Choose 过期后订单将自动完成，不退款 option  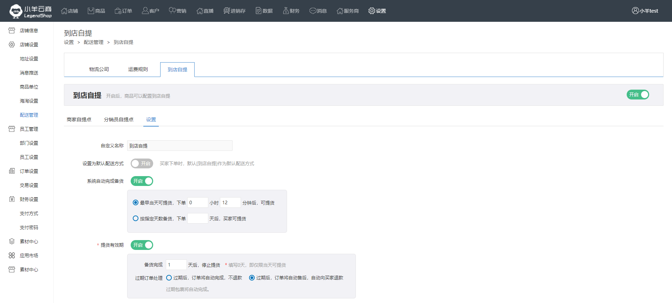point(169,278)
